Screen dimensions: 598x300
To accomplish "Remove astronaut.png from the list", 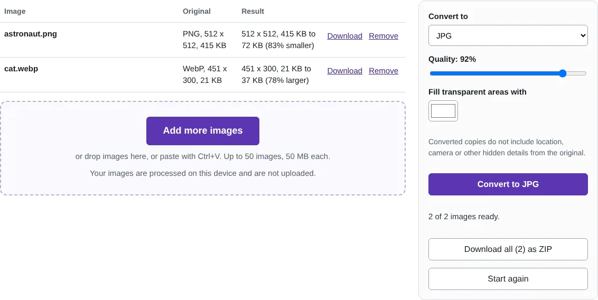I will coord(384,36).
